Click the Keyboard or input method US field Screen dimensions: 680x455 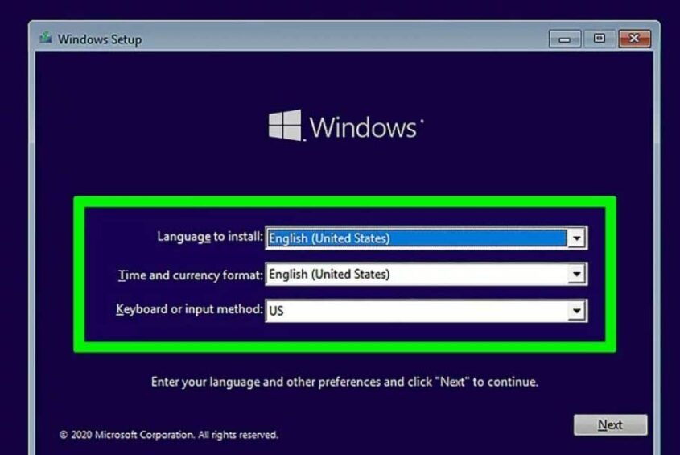[x=427, y=310]
